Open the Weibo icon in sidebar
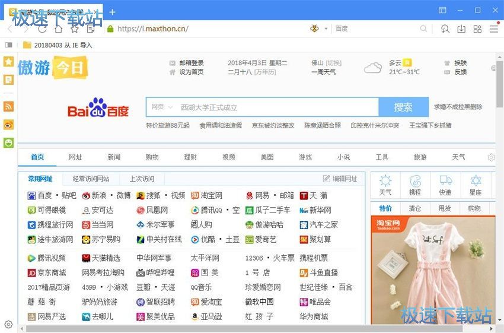 coord(9,125)
